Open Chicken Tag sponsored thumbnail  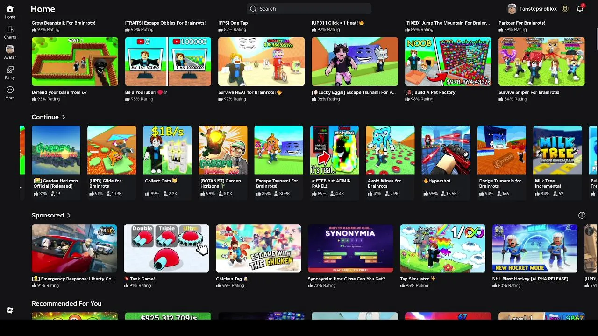(x=258, y=248)
